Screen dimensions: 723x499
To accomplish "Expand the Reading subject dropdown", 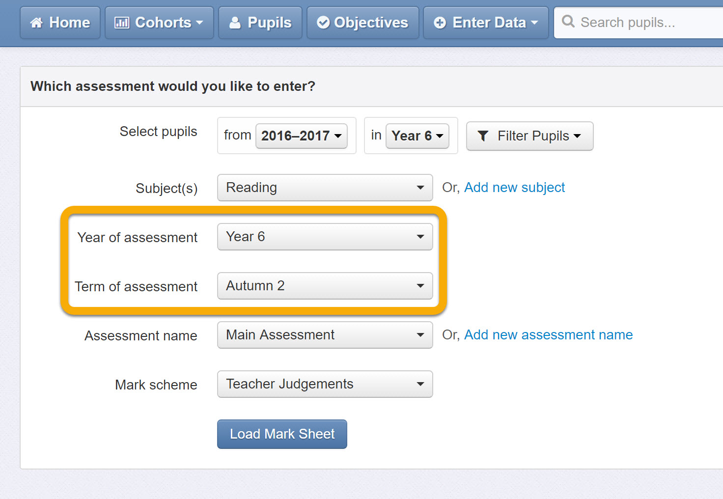I will [325, 188].
